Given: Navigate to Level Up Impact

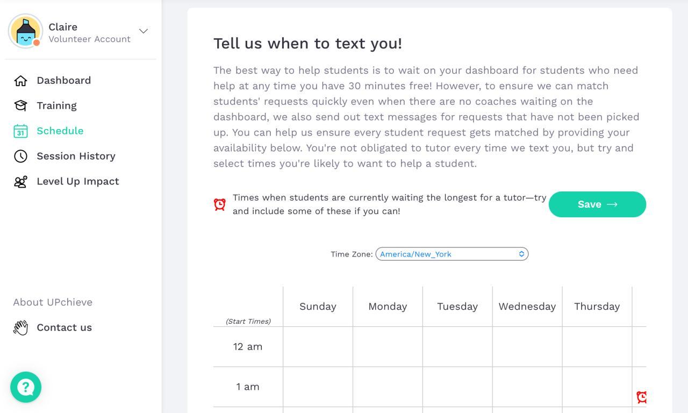Looking at the screenshot, I should (x=78, y=182).
